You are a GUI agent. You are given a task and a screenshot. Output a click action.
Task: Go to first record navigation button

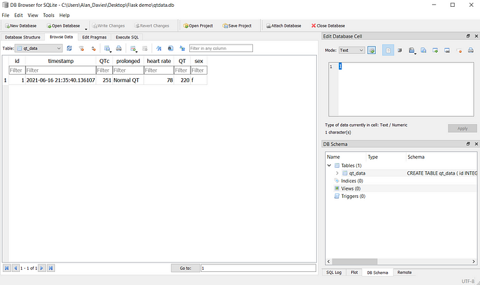click(6, 268)
